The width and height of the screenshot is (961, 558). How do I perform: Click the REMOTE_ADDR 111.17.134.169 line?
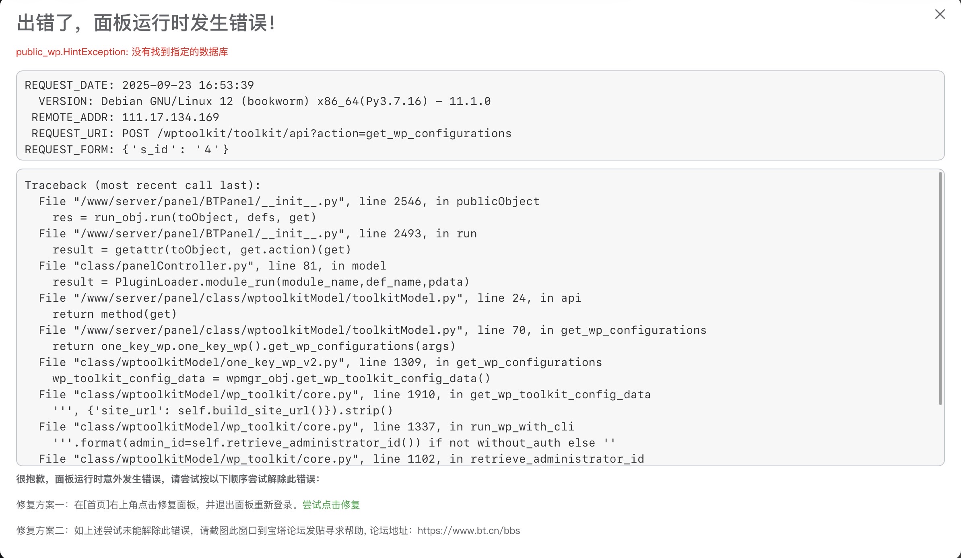pos(125,117)
